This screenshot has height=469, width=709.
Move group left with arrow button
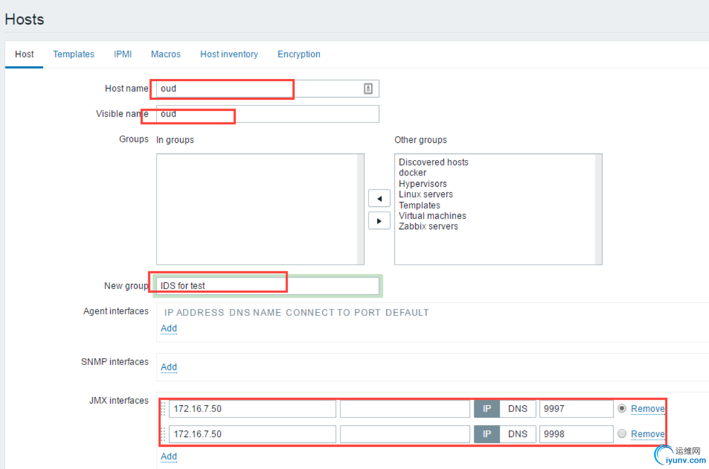379,199
